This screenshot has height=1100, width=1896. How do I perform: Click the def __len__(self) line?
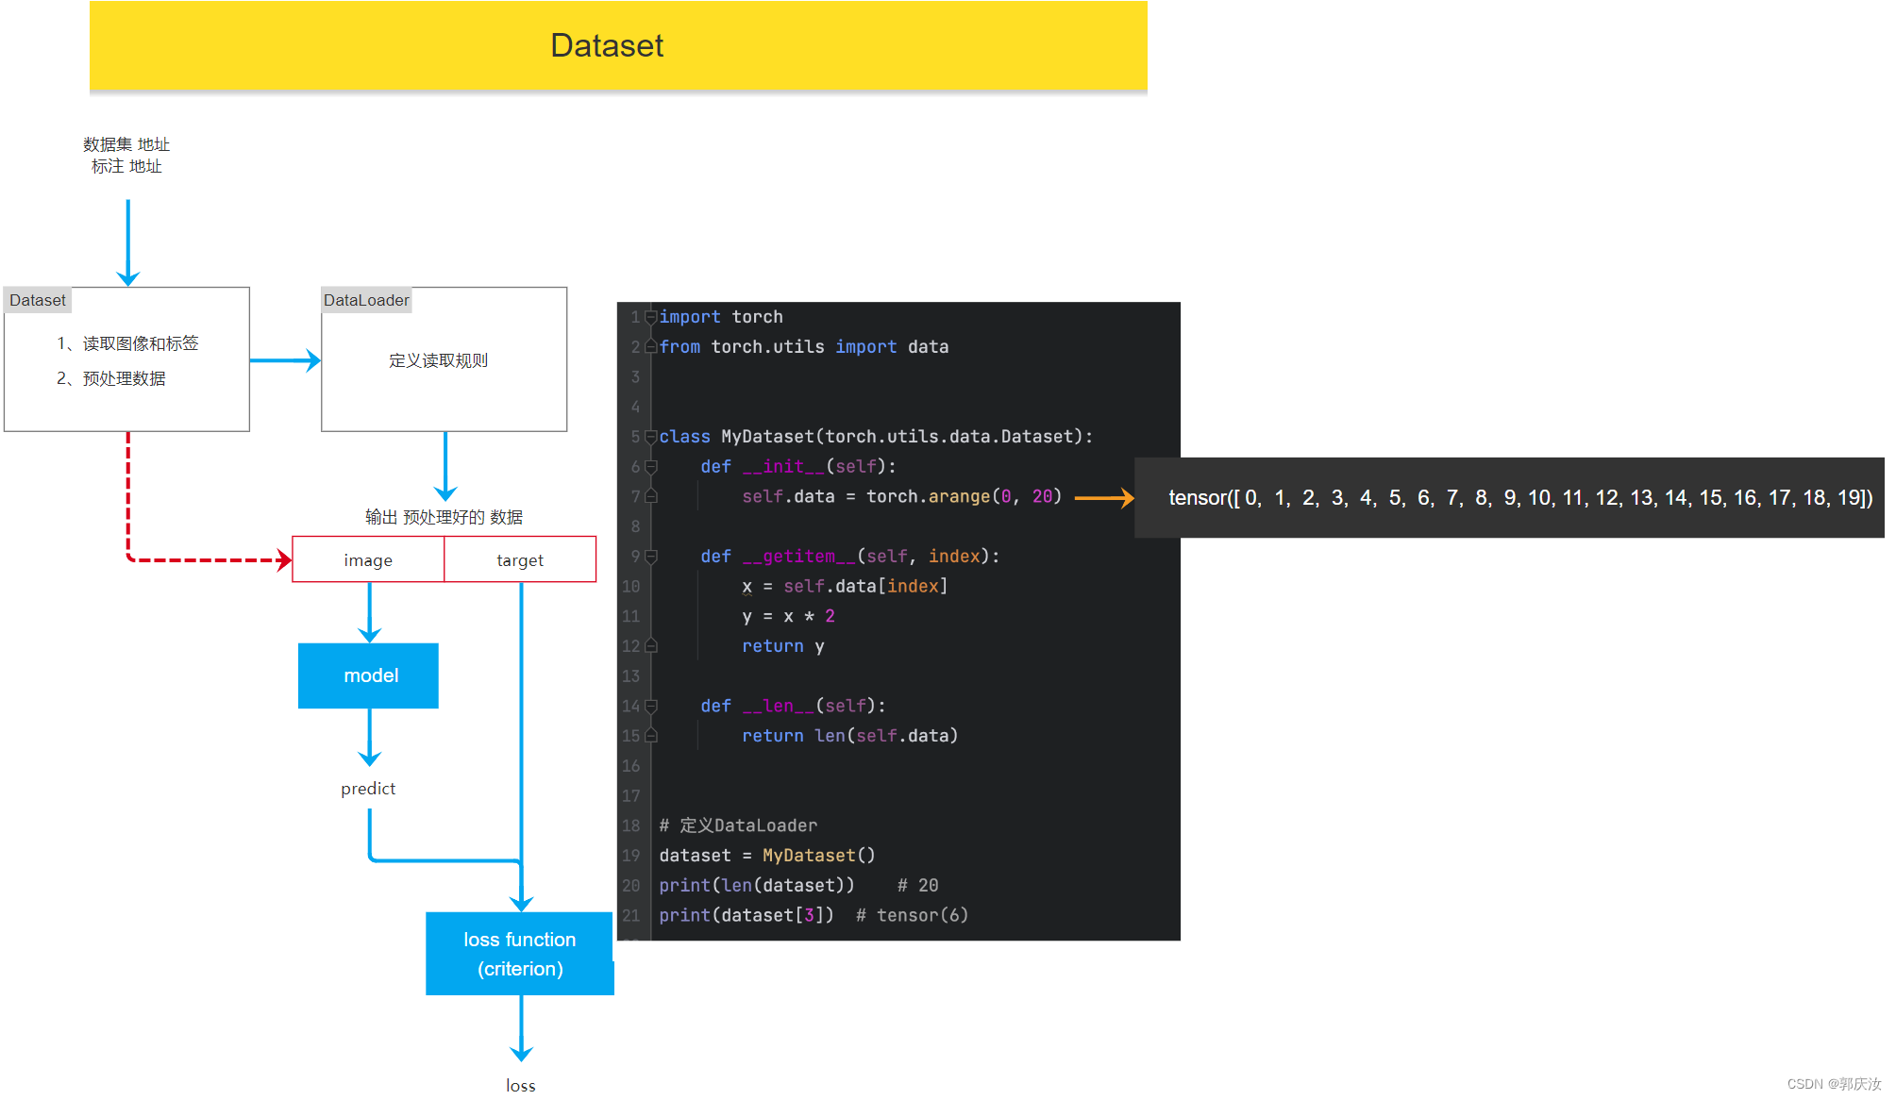pos(793,706)
